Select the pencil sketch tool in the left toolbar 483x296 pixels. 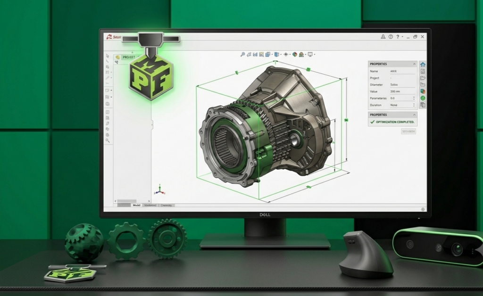[x=107, y=78]
